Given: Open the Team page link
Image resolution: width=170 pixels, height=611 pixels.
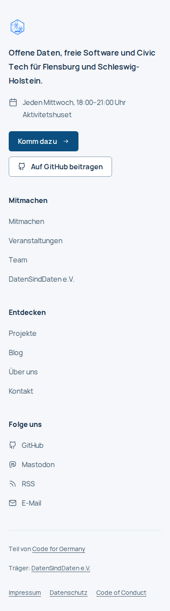Looking at the screenshot, I should tap(18, 260).
